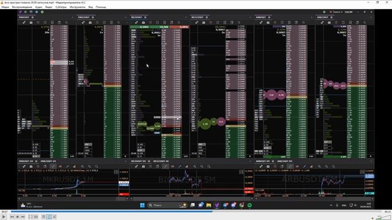This screenshot has height=220, width=392.
Task: Click the screenshot camera icon in MKRUSDT order book toolbar
Action: [31, 23]
